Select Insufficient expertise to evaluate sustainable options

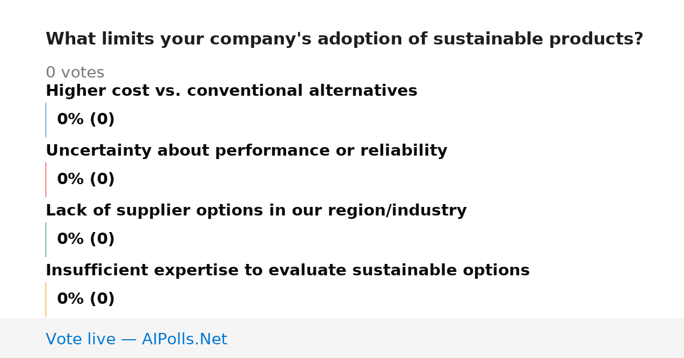(x=287, y=271)
